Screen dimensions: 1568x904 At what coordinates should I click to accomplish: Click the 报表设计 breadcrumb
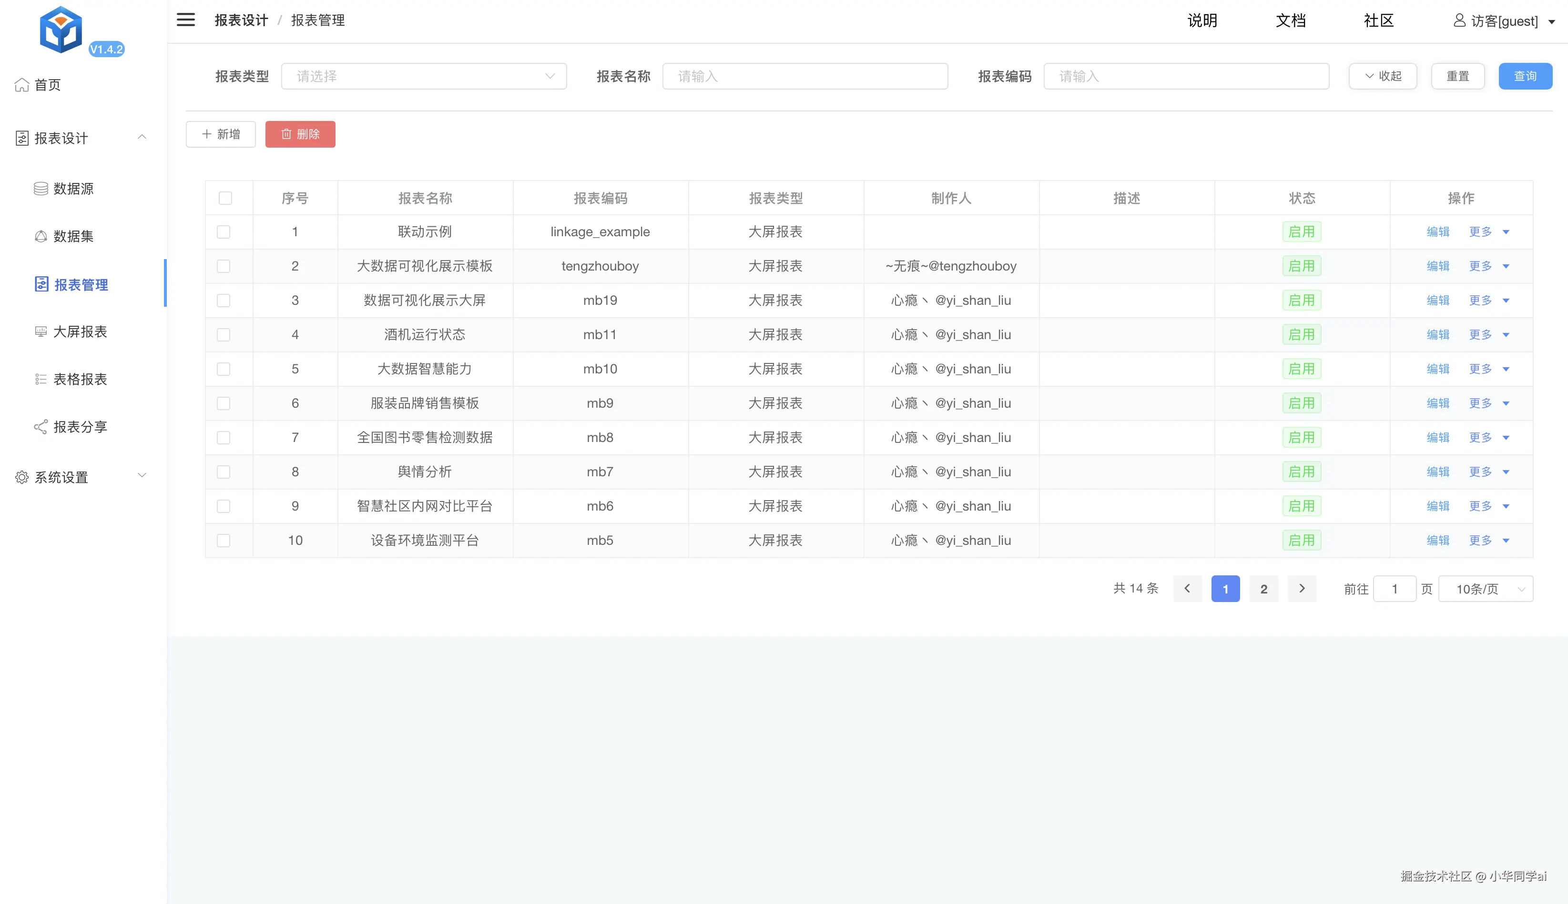[x=241, y=20]
